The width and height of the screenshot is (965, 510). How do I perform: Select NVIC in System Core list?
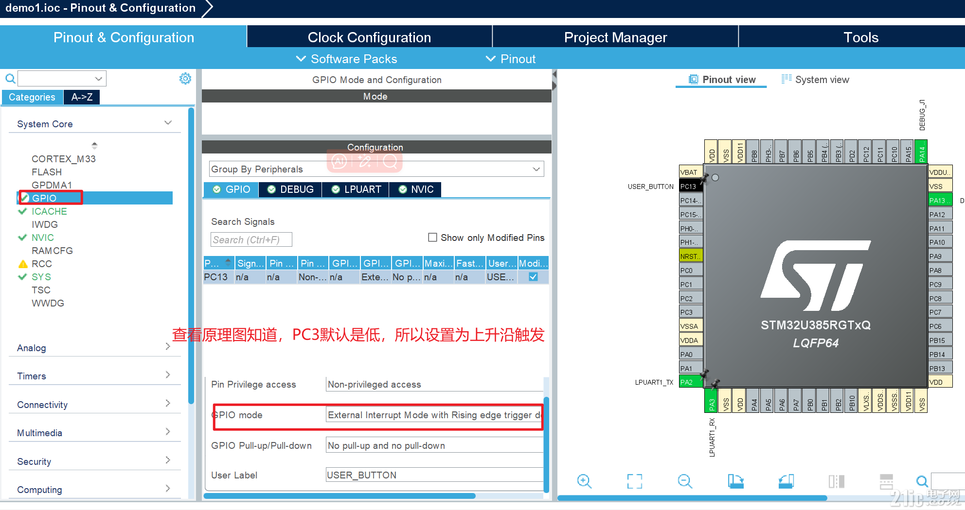(43, 238)
